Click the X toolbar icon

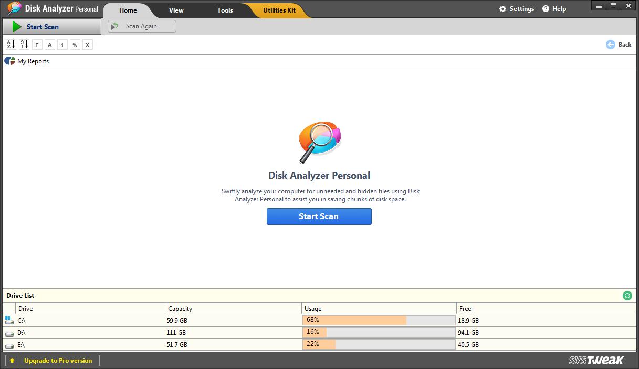[87, 45]
